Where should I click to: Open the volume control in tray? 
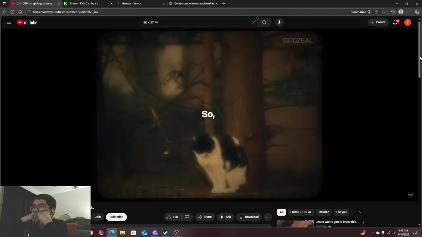393,233
